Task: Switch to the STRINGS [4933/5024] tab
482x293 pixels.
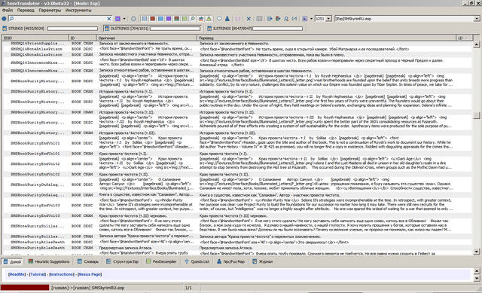Action: [x=50, y=29]
